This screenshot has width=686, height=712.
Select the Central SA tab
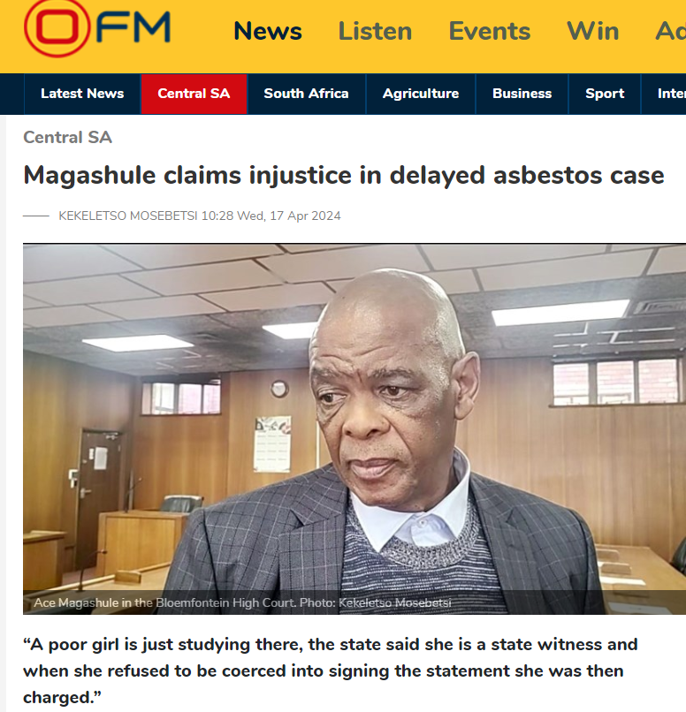pyautogui.click(x=194, y=94)
